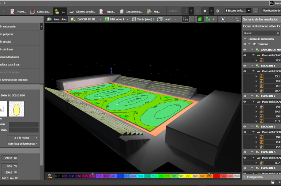Click the search magnifier icon
The height and width of the screenshot is (186, 281).
[278, 33]
